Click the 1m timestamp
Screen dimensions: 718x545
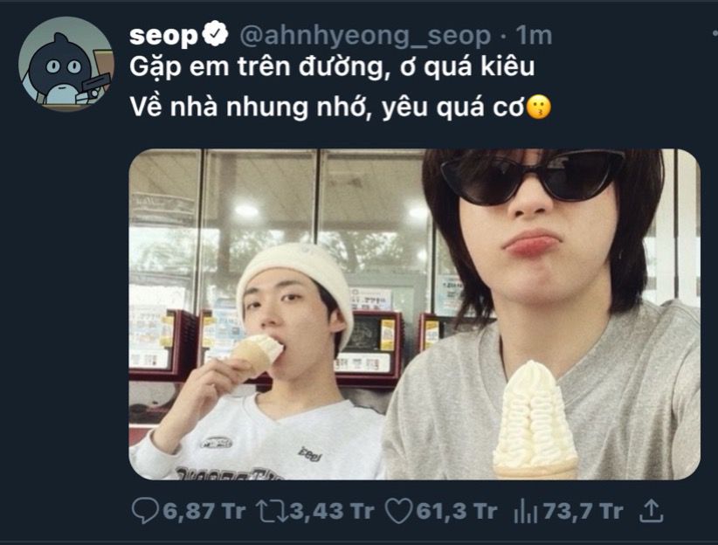click(x=534, y=35)
